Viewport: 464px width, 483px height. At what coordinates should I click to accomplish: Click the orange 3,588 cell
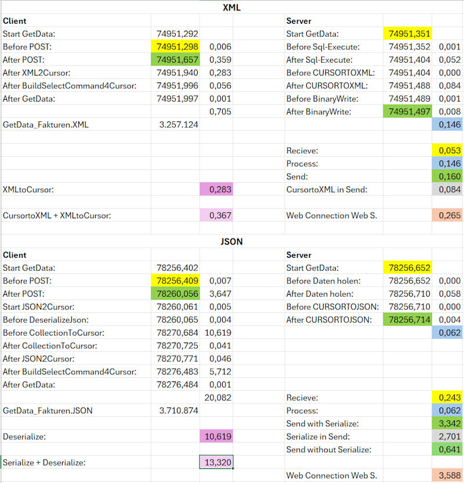(x=447, y=475)
